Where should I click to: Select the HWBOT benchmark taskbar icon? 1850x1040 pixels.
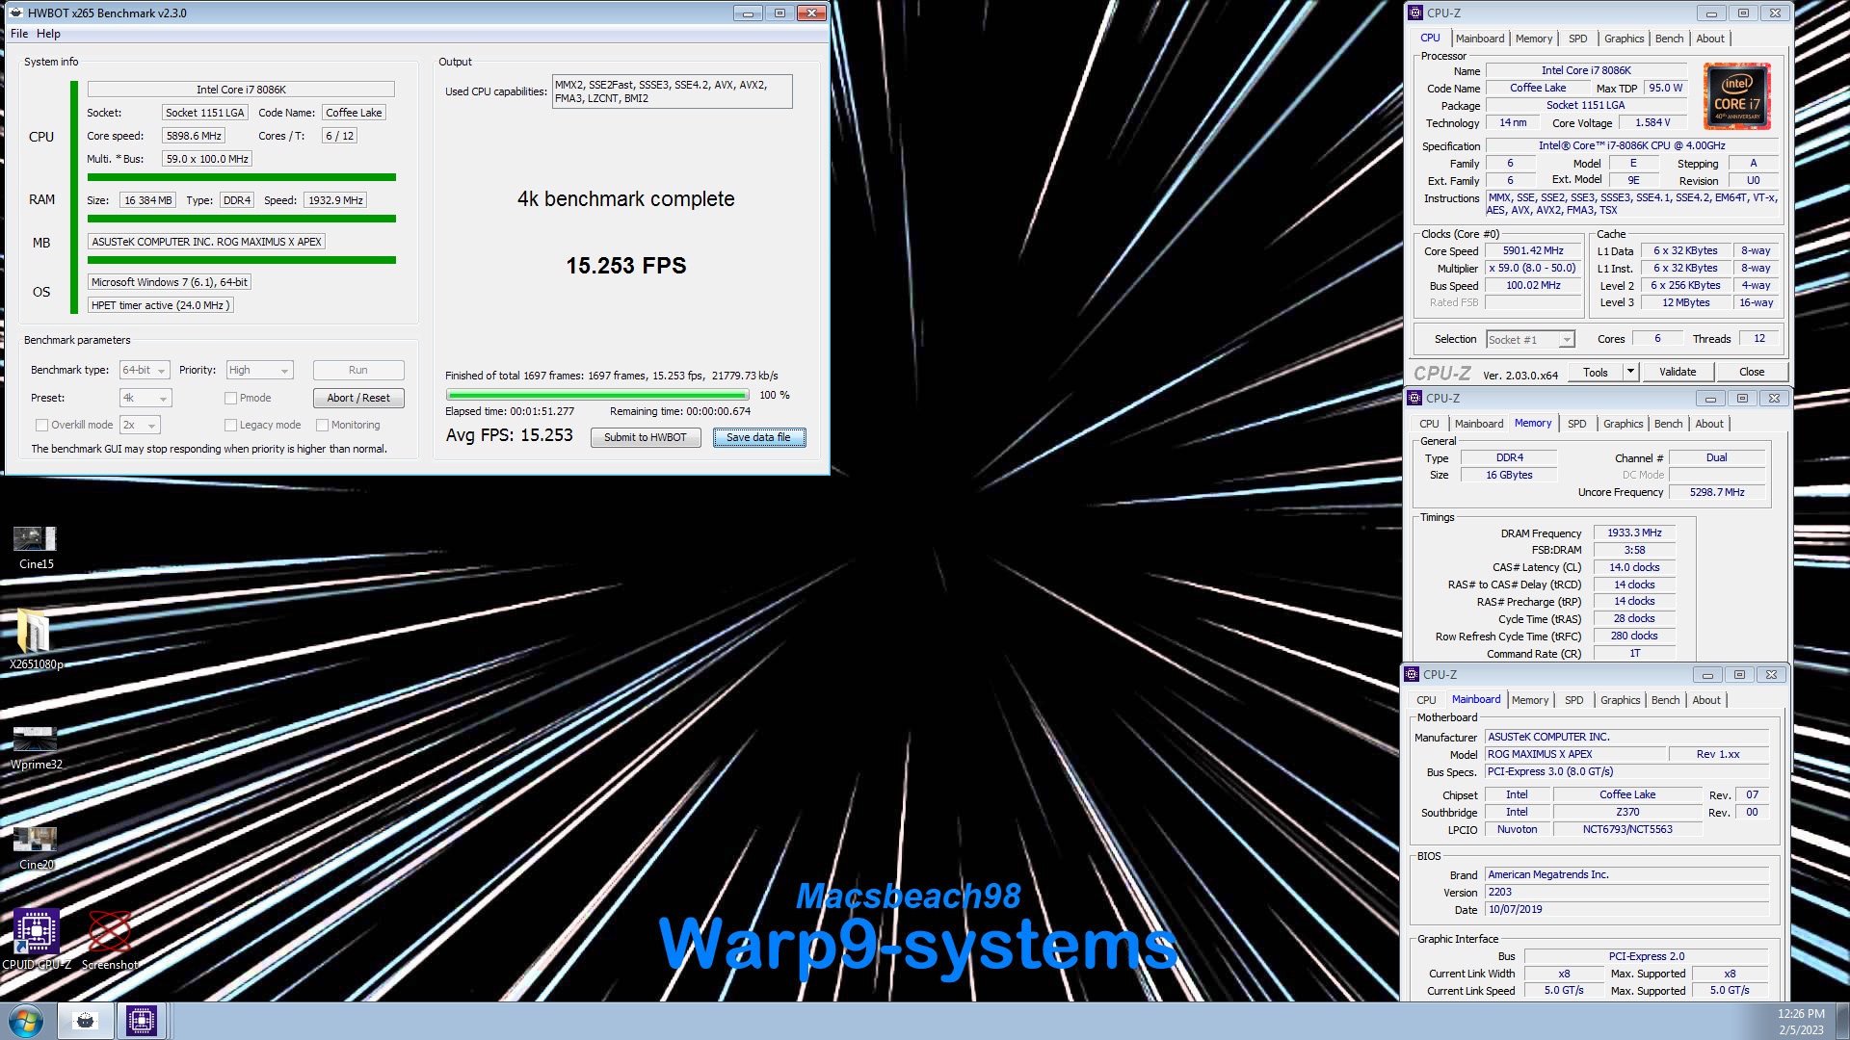86,1021
